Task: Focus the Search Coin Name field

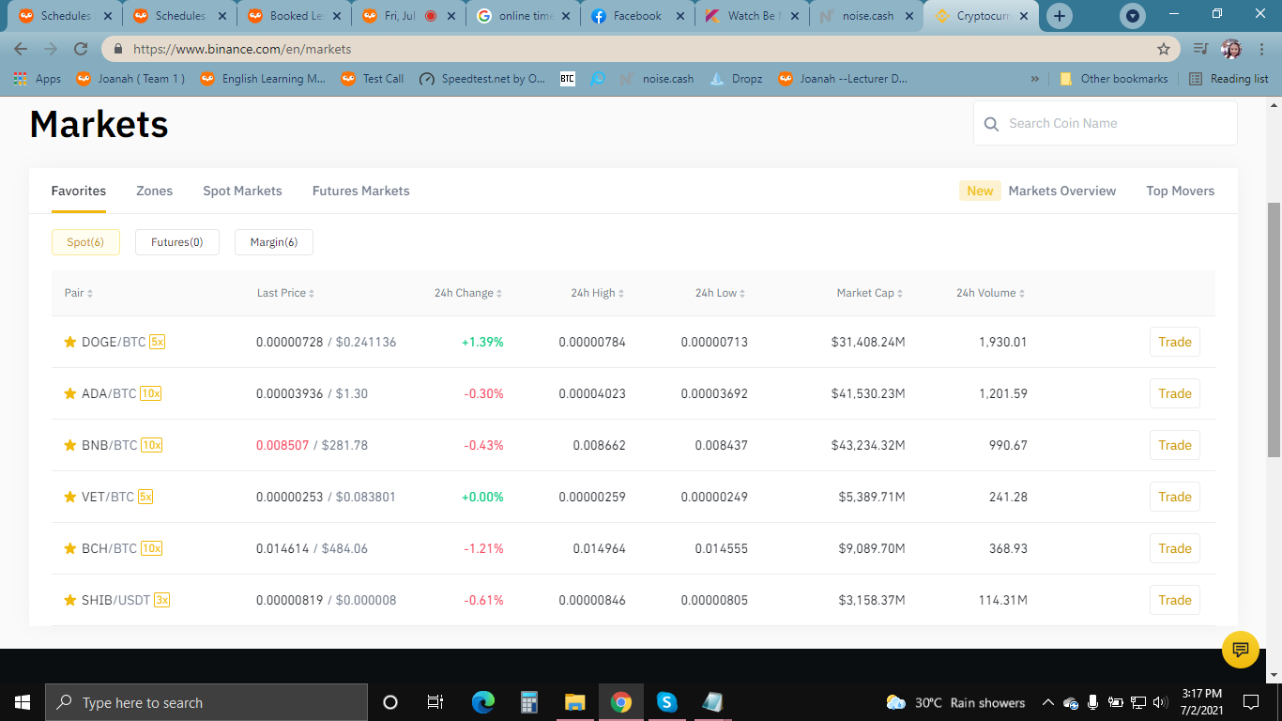Action: pyautogui.click(x=1106, y=123)
